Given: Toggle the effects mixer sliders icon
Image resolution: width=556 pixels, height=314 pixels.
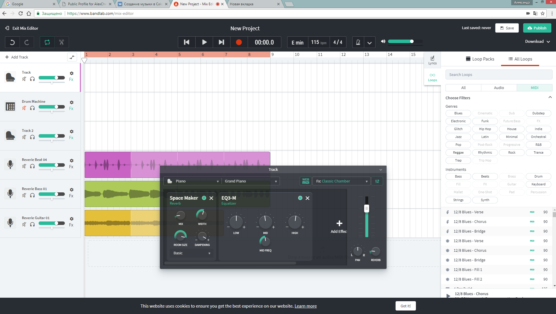Looking at the screenshot, I should [x=377, y=181].
